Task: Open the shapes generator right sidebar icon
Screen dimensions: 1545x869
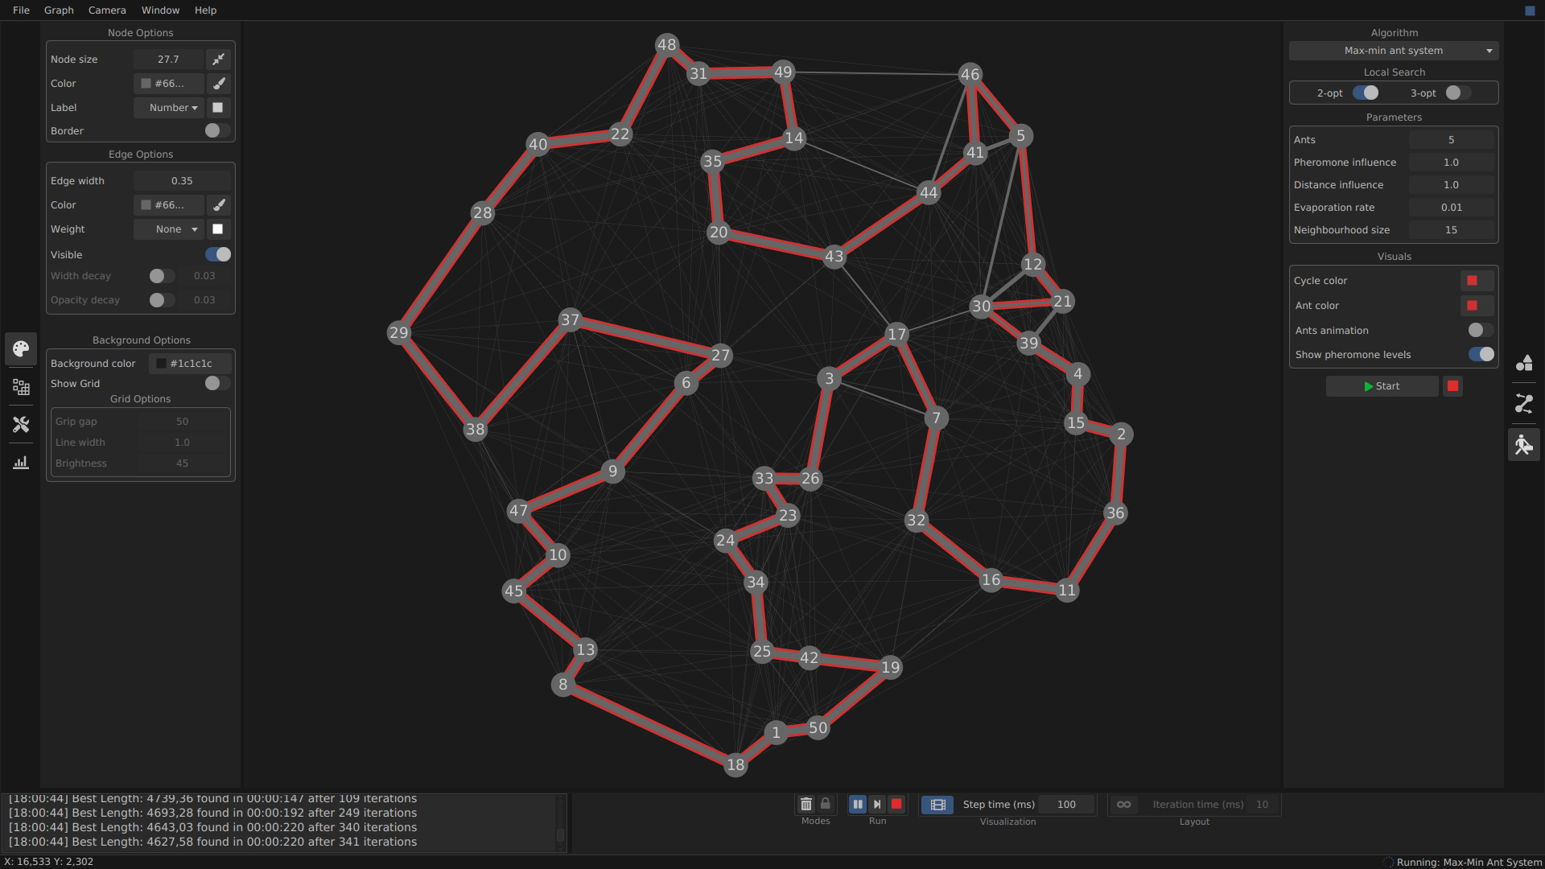Action: (x=1523, y=363)
